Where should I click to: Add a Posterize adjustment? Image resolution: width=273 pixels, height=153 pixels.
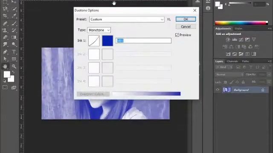point(235,54)
